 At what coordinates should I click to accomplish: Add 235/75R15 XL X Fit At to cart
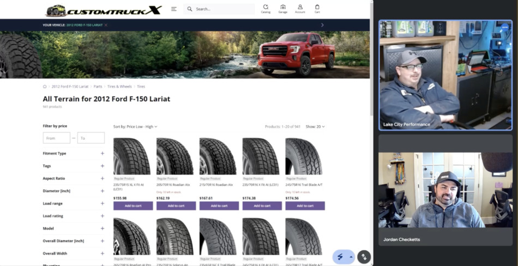click(132, 206)
